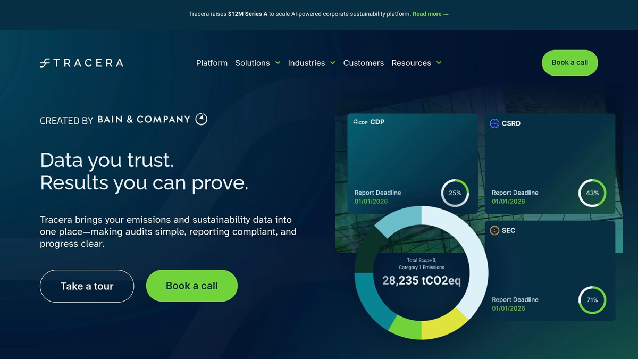Click the CDP logo icon on card
Screen dimensions: 638x359
[360, 122]
